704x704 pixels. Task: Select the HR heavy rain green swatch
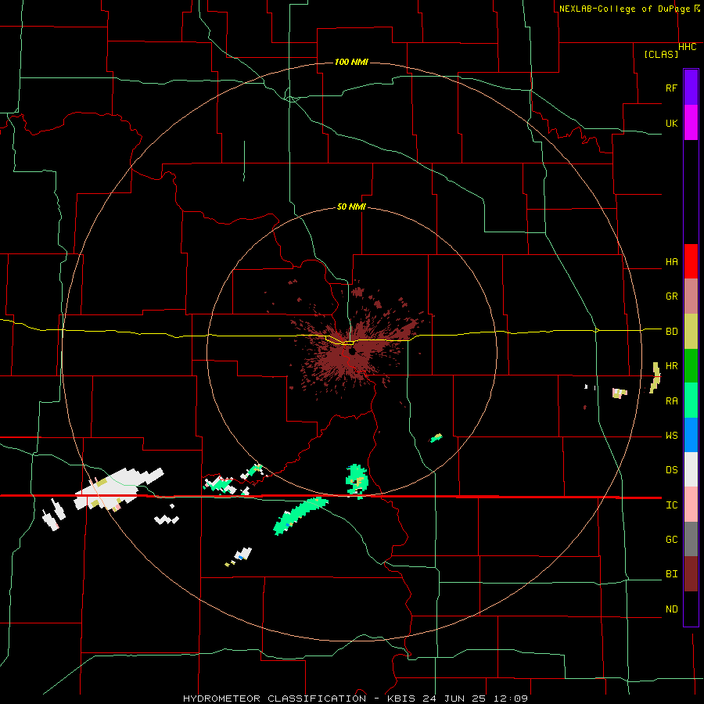(691, 366)
